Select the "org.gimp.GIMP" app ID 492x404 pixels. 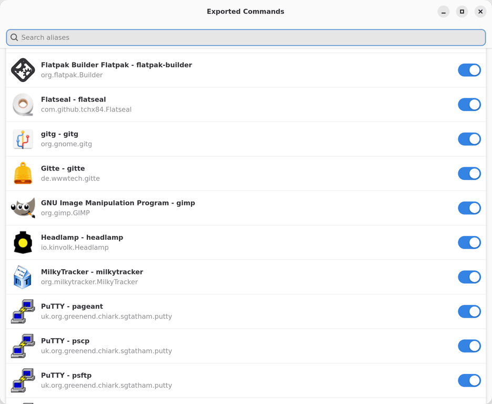pyautogui.click(x=65, y=213)
